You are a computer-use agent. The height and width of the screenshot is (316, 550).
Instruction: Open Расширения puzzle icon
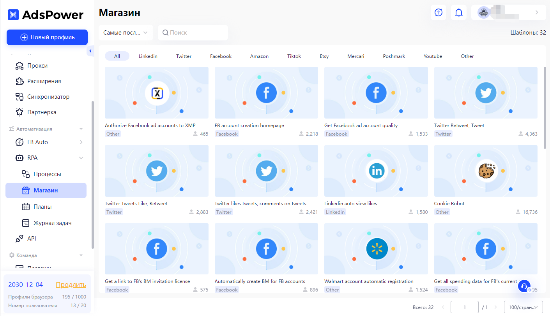tap(19, 81)
